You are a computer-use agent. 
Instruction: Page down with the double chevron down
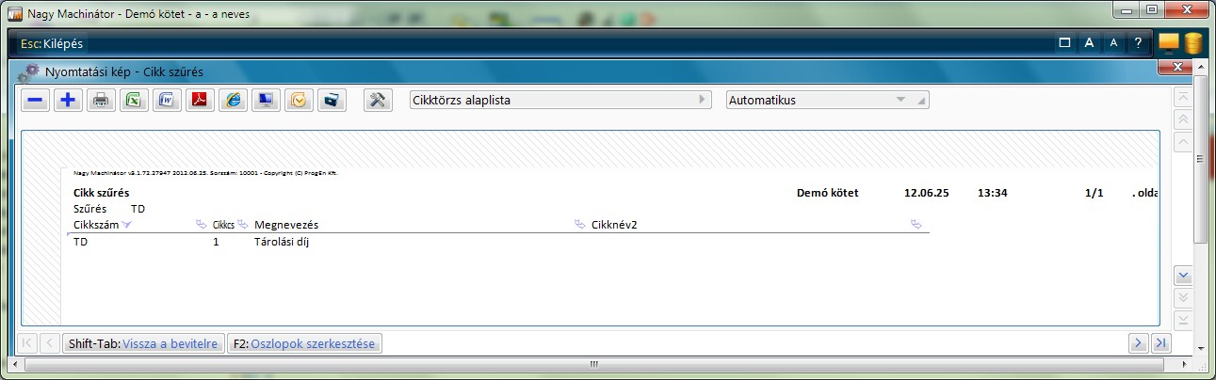[1185, 297]
